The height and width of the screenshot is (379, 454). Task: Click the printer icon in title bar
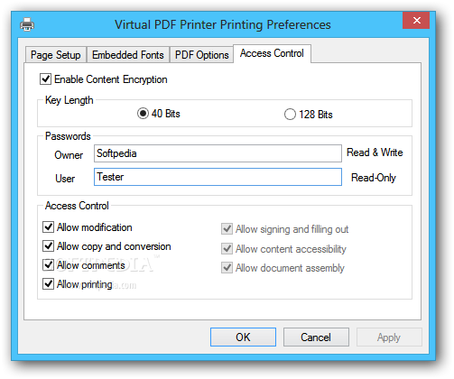coord(27,24)
